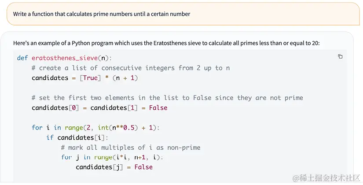Click the inner for j loop line

(112, 157)
